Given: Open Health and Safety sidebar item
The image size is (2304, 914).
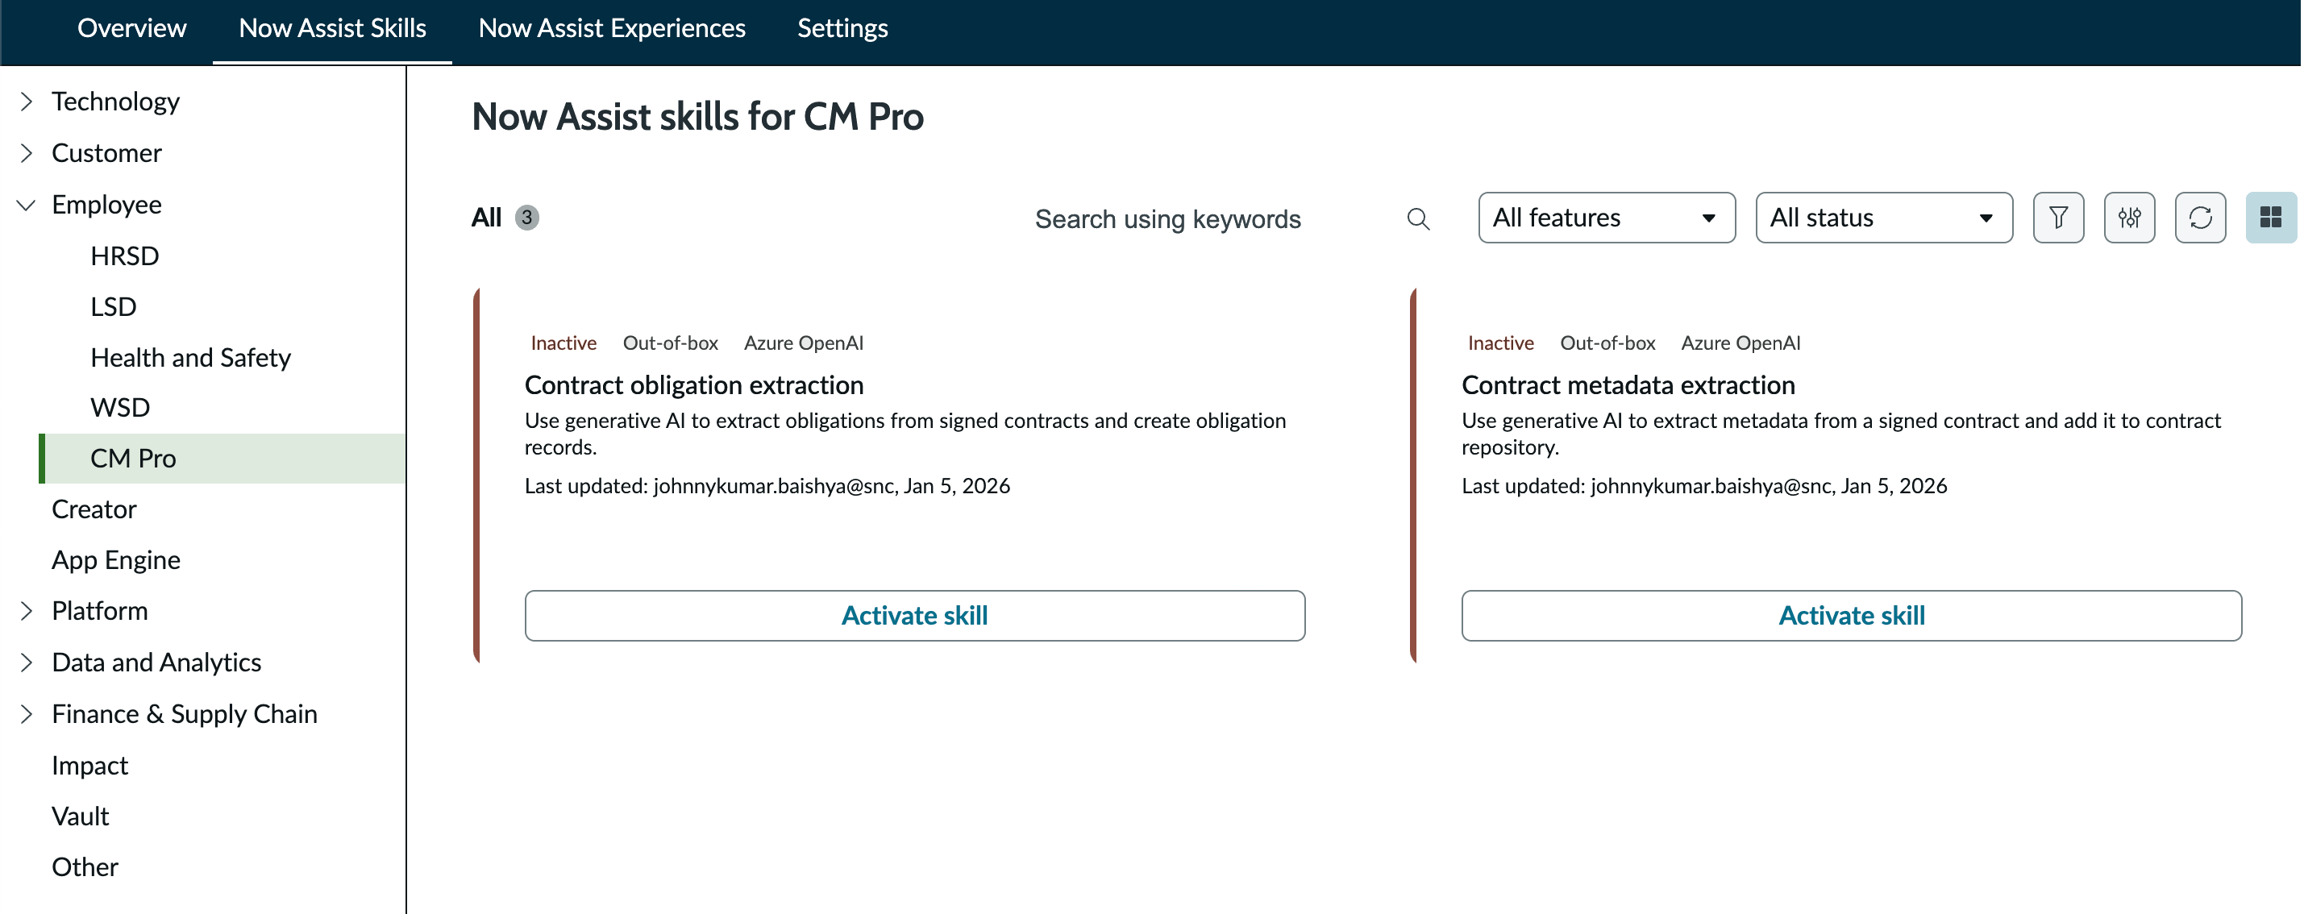Looking at the screenshot, I should (x=190, y=358).
